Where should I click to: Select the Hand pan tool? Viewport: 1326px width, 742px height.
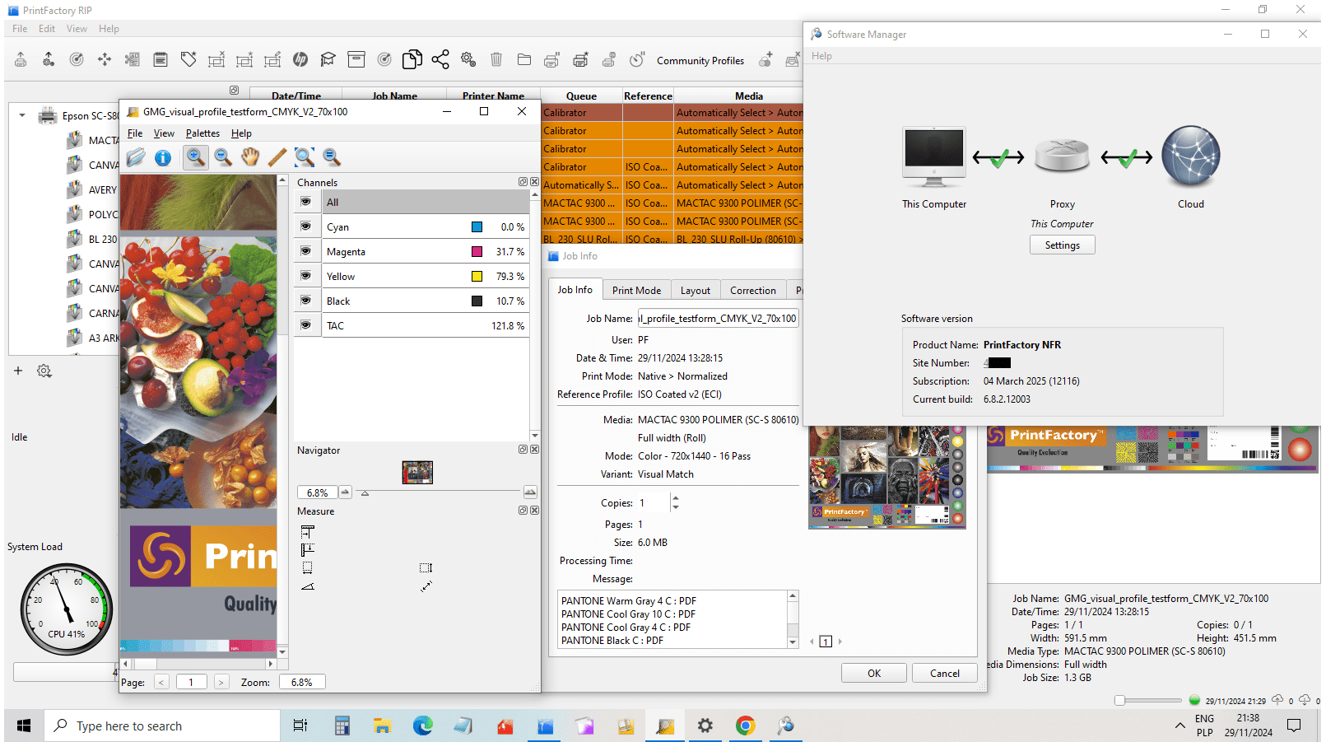(250, 157)
